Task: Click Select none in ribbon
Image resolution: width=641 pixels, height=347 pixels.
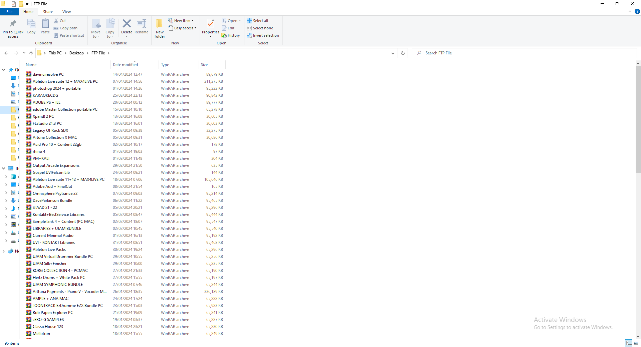Action: [x=260, y=28]
